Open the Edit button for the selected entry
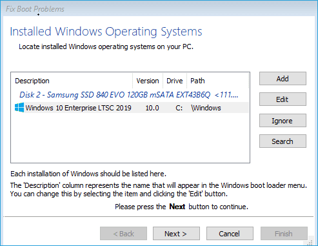Image resolution: width=318 pixels, height=246 pixels. (283, 99)
